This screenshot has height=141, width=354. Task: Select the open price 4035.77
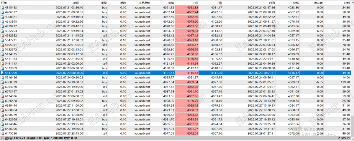[168, 78]
